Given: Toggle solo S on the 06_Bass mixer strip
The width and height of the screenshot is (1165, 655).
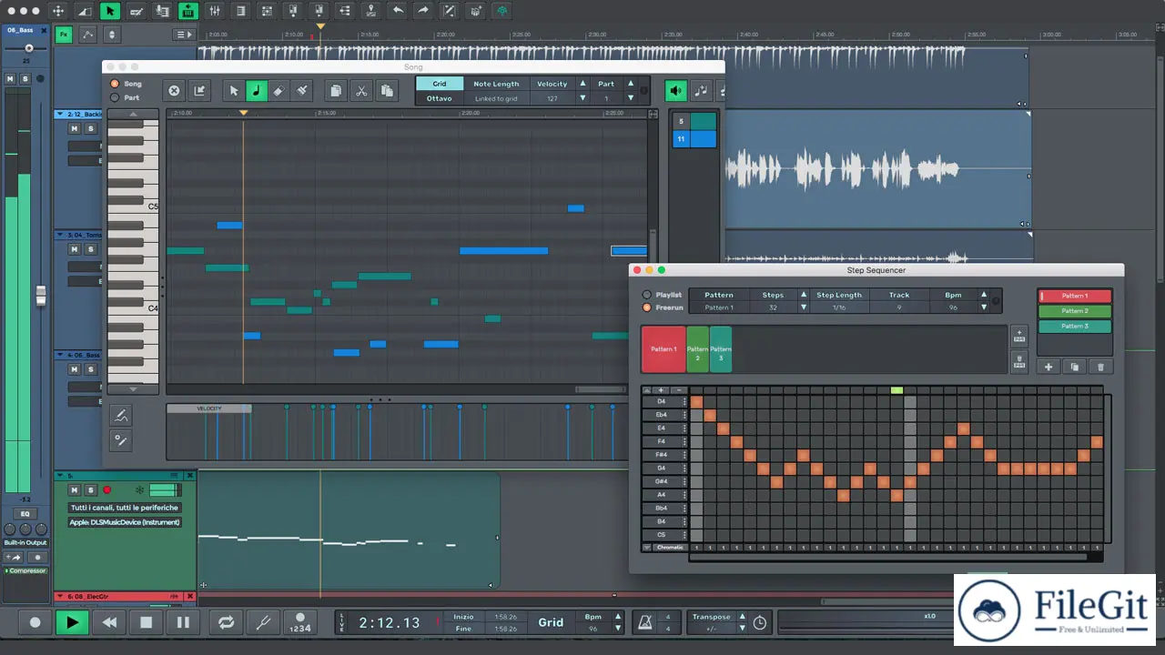Looking at the screenshot, I should pyautogui.click(x=25, y=79).
